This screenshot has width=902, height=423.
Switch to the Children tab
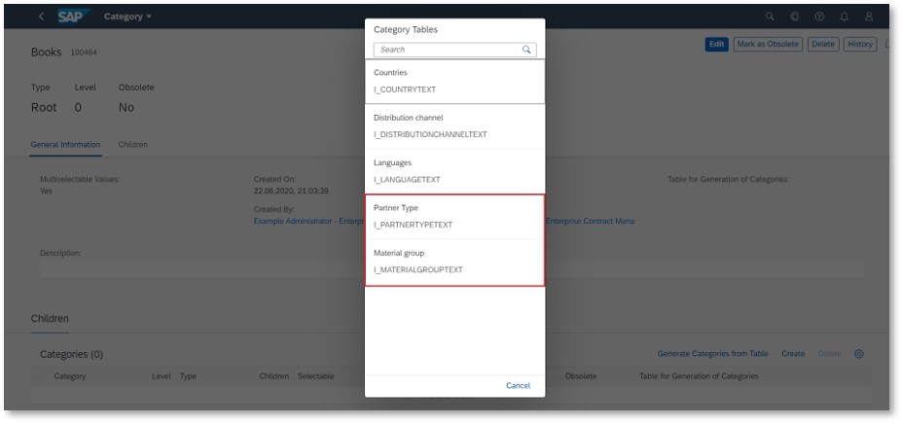[x=133, y=145]
